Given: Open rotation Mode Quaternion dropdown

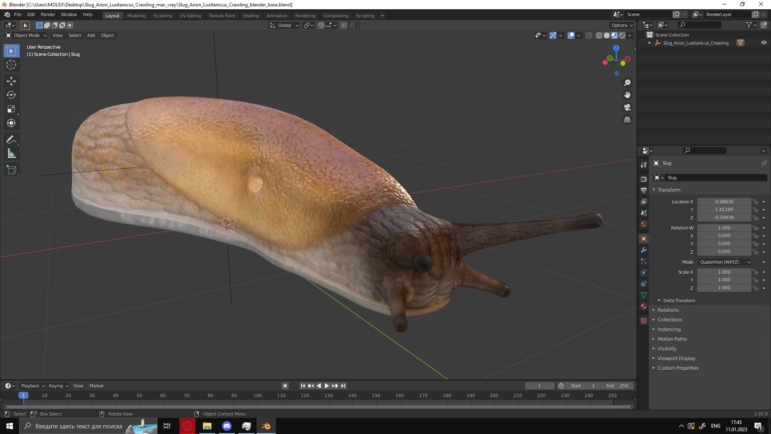Looking at the screenshot, I should point(724,262).
